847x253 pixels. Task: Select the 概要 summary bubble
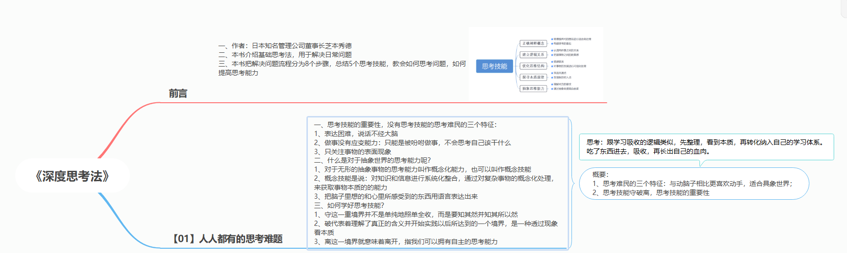tap(694, 184)
